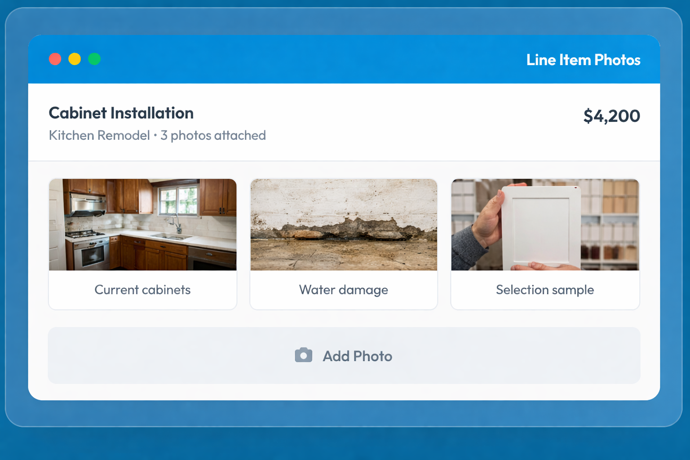Select the Kitchen Remodel subtitle
This screenshot has height=460, width=690.
click(99, 135)
